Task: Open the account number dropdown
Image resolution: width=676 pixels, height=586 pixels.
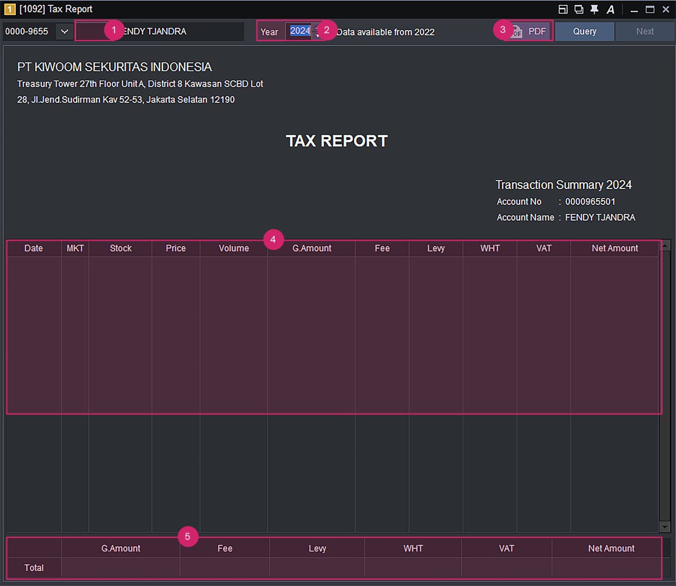Action: coord(64,32)
